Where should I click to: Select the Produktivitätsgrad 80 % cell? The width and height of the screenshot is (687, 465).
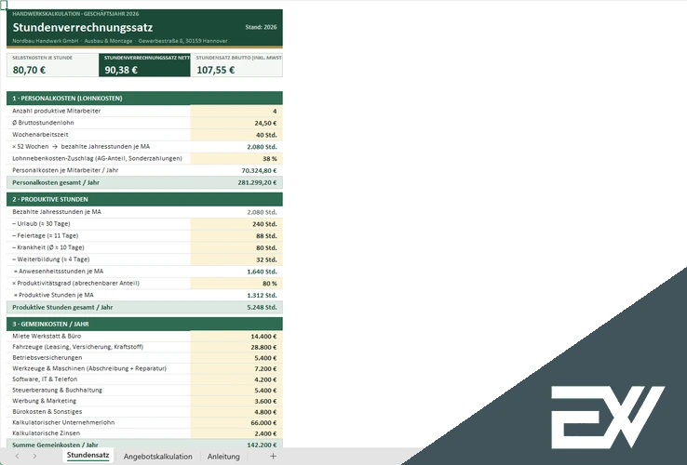[x=236, y=284]
